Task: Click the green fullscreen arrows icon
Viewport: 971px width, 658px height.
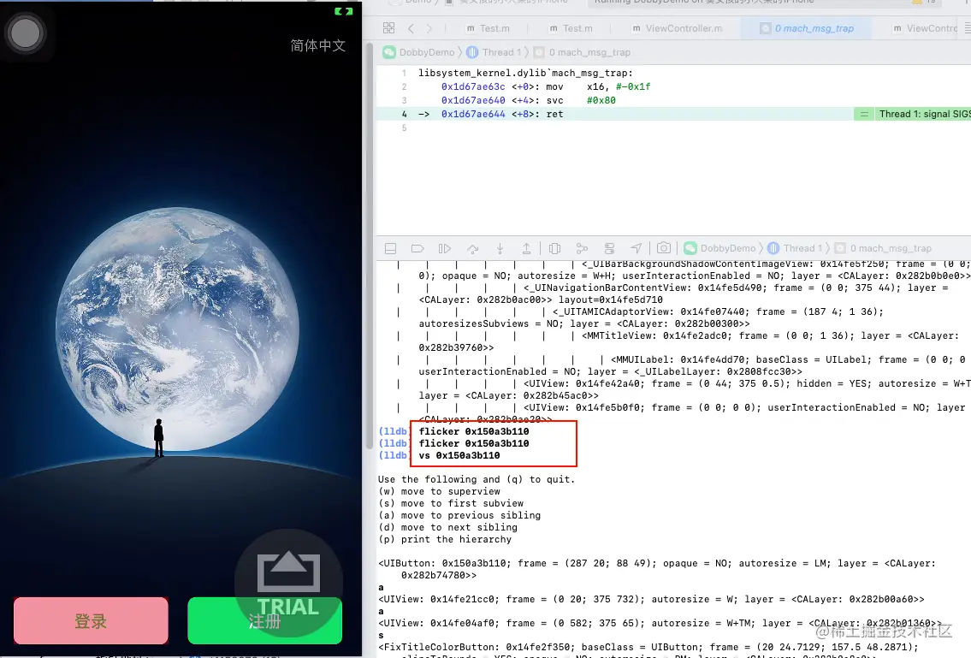Action: click(344, 11)
